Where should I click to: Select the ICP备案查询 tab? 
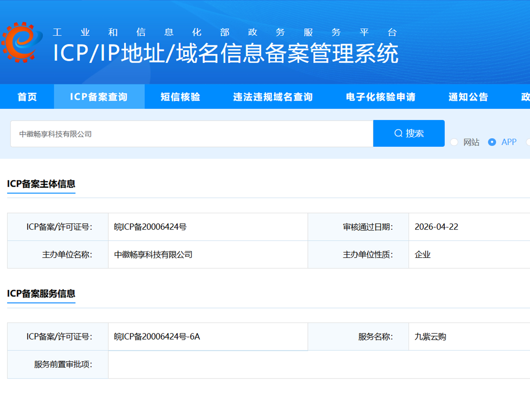pyautogui.click(x=99, y=97)
